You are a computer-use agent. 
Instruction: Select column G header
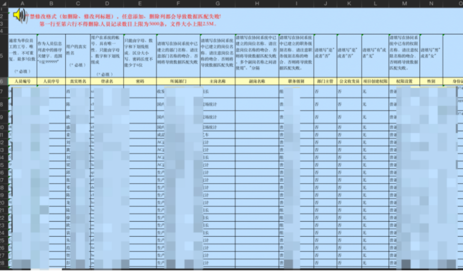217,4
